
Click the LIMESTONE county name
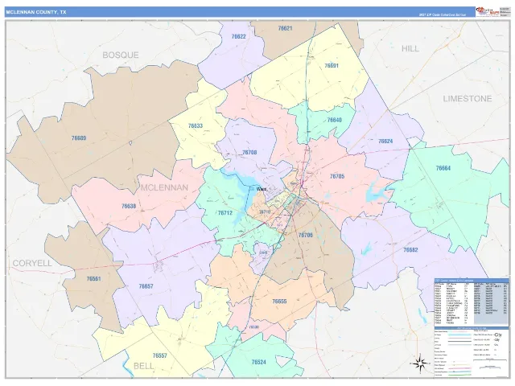click(x=468, y=98)
